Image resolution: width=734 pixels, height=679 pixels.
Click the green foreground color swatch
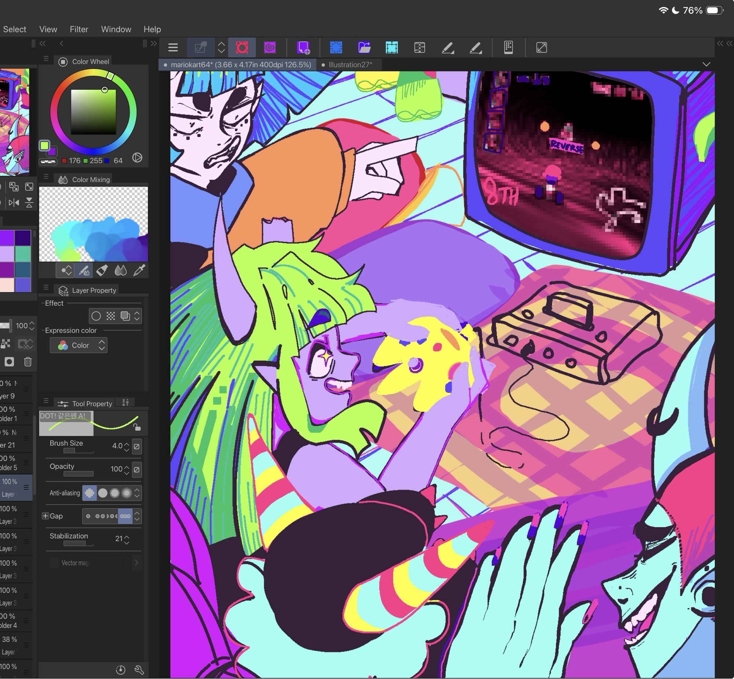point(44,145)
